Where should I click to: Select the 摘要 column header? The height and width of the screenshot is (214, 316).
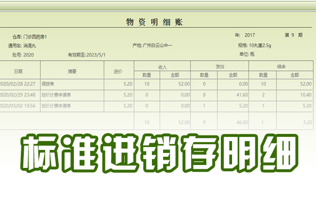pyautogui.click(x=72, y=71)
